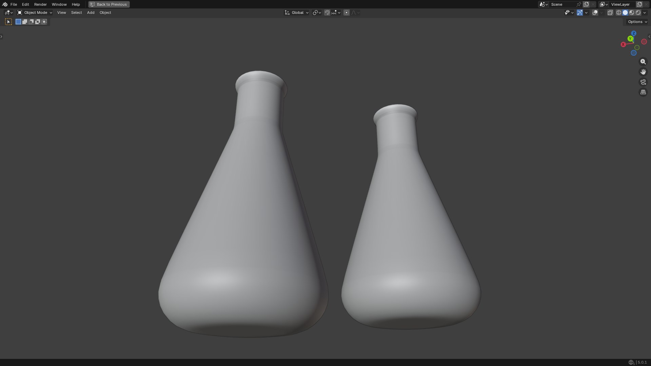This screenshot has width=651, height=366.
Task: Switch to Rendered viewport shading
Action: (x=638, y=13)
